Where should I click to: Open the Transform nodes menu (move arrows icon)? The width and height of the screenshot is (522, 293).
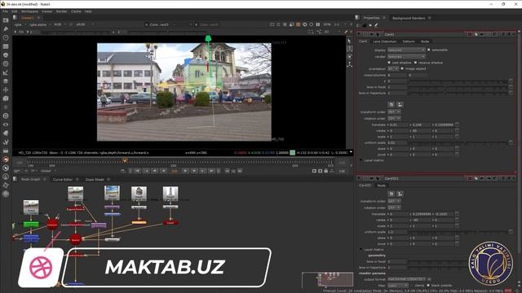(6, 90)
